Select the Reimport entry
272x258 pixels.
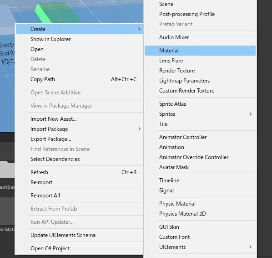point(80,182)
